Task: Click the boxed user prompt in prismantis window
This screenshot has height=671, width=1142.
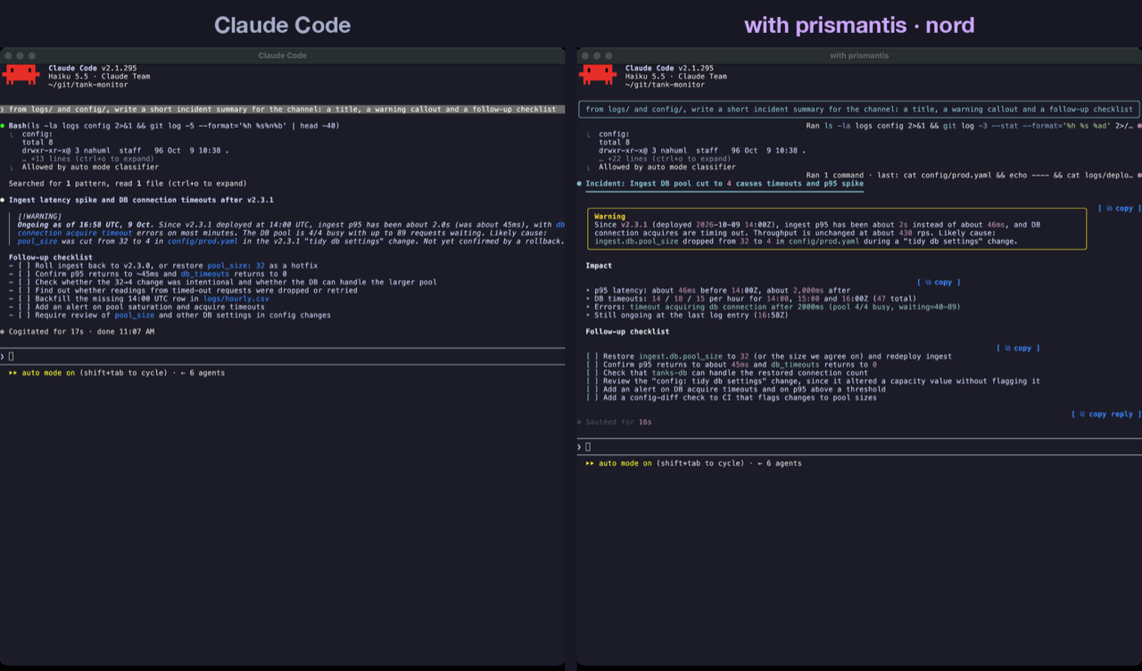Action: click(858, 109)
